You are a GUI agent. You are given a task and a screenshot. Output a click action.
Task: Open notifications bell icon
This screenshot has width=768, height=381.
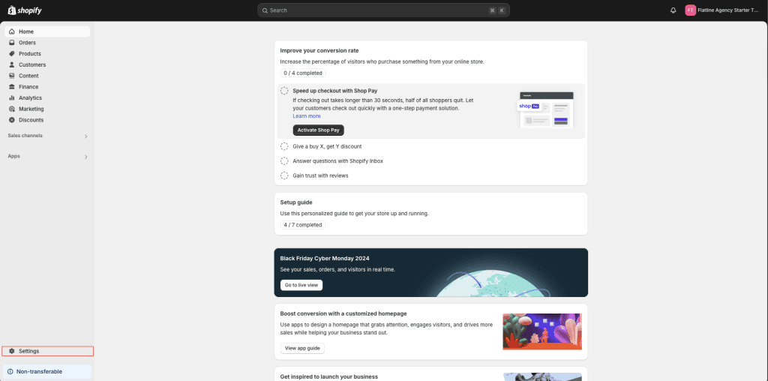pyautogui.click(x=673, y=10)
